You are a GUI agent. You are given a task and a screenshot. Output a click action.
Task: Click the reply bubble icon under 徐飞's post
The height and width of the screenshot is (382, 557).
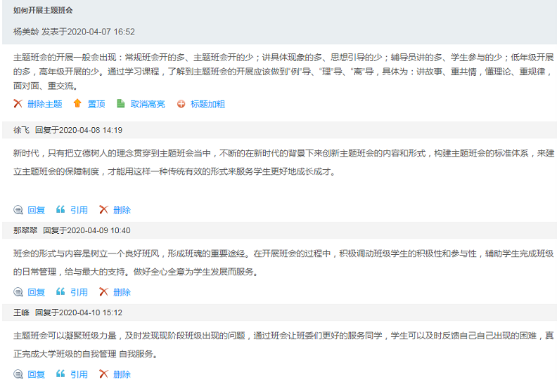pos(18,210)
